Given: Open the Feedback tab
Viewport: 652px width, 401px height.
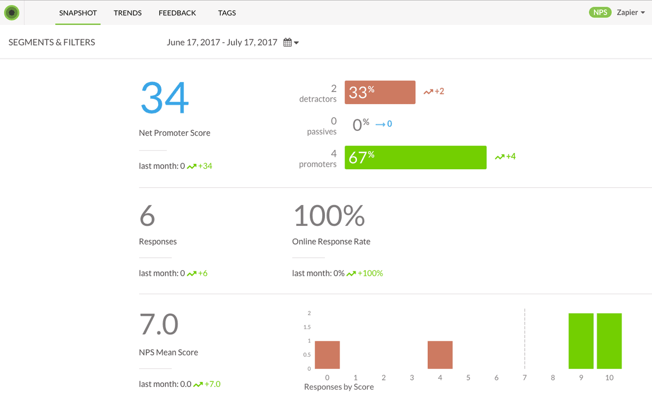Looking at the screenshot, I should pos(177,12).
